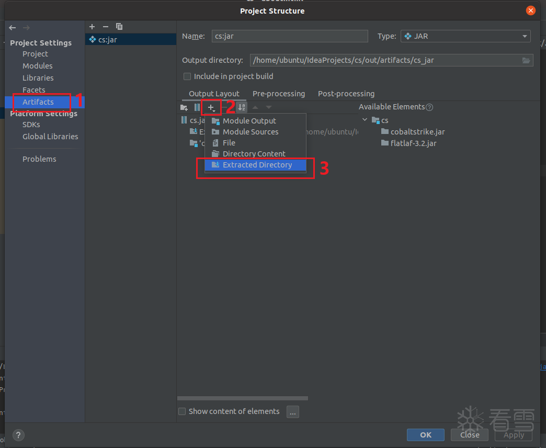The height and width of the screenshot is (448, 546).
Task: Select the cs module in Available Elements
Action: (x=380, y=120)
